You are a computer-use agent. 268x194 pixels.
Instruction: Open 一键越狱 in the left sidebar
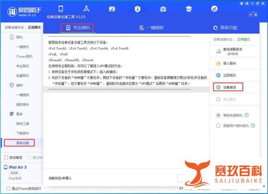coord(23,95)
